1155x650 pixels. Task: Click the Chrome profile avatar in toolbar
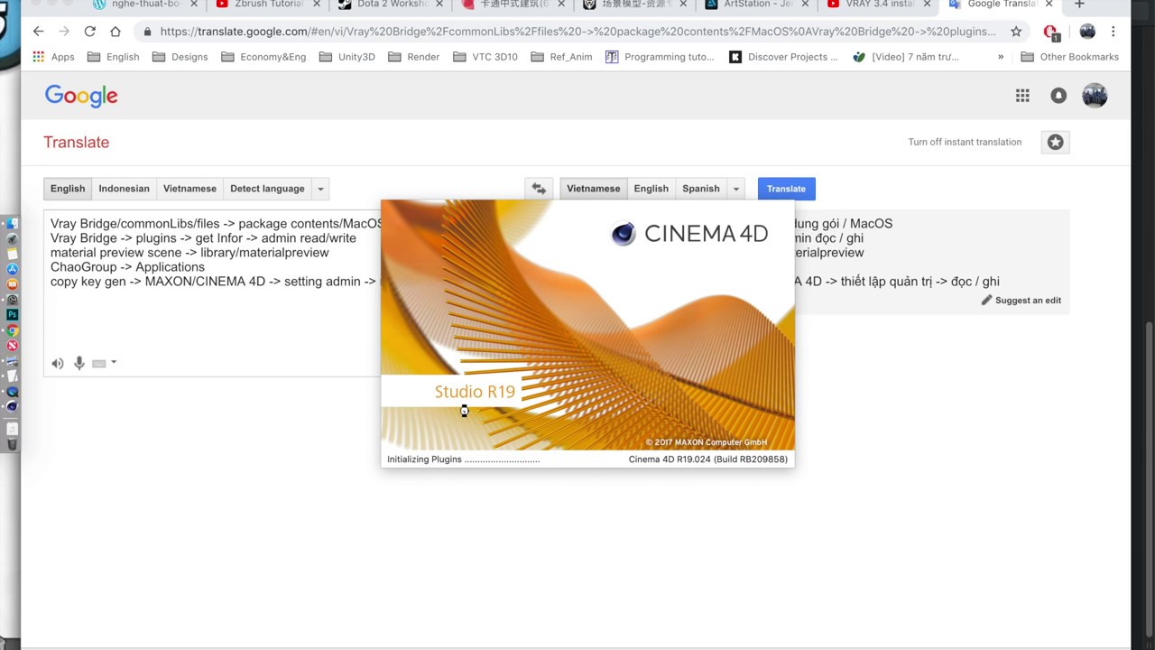coord(1087,32)
